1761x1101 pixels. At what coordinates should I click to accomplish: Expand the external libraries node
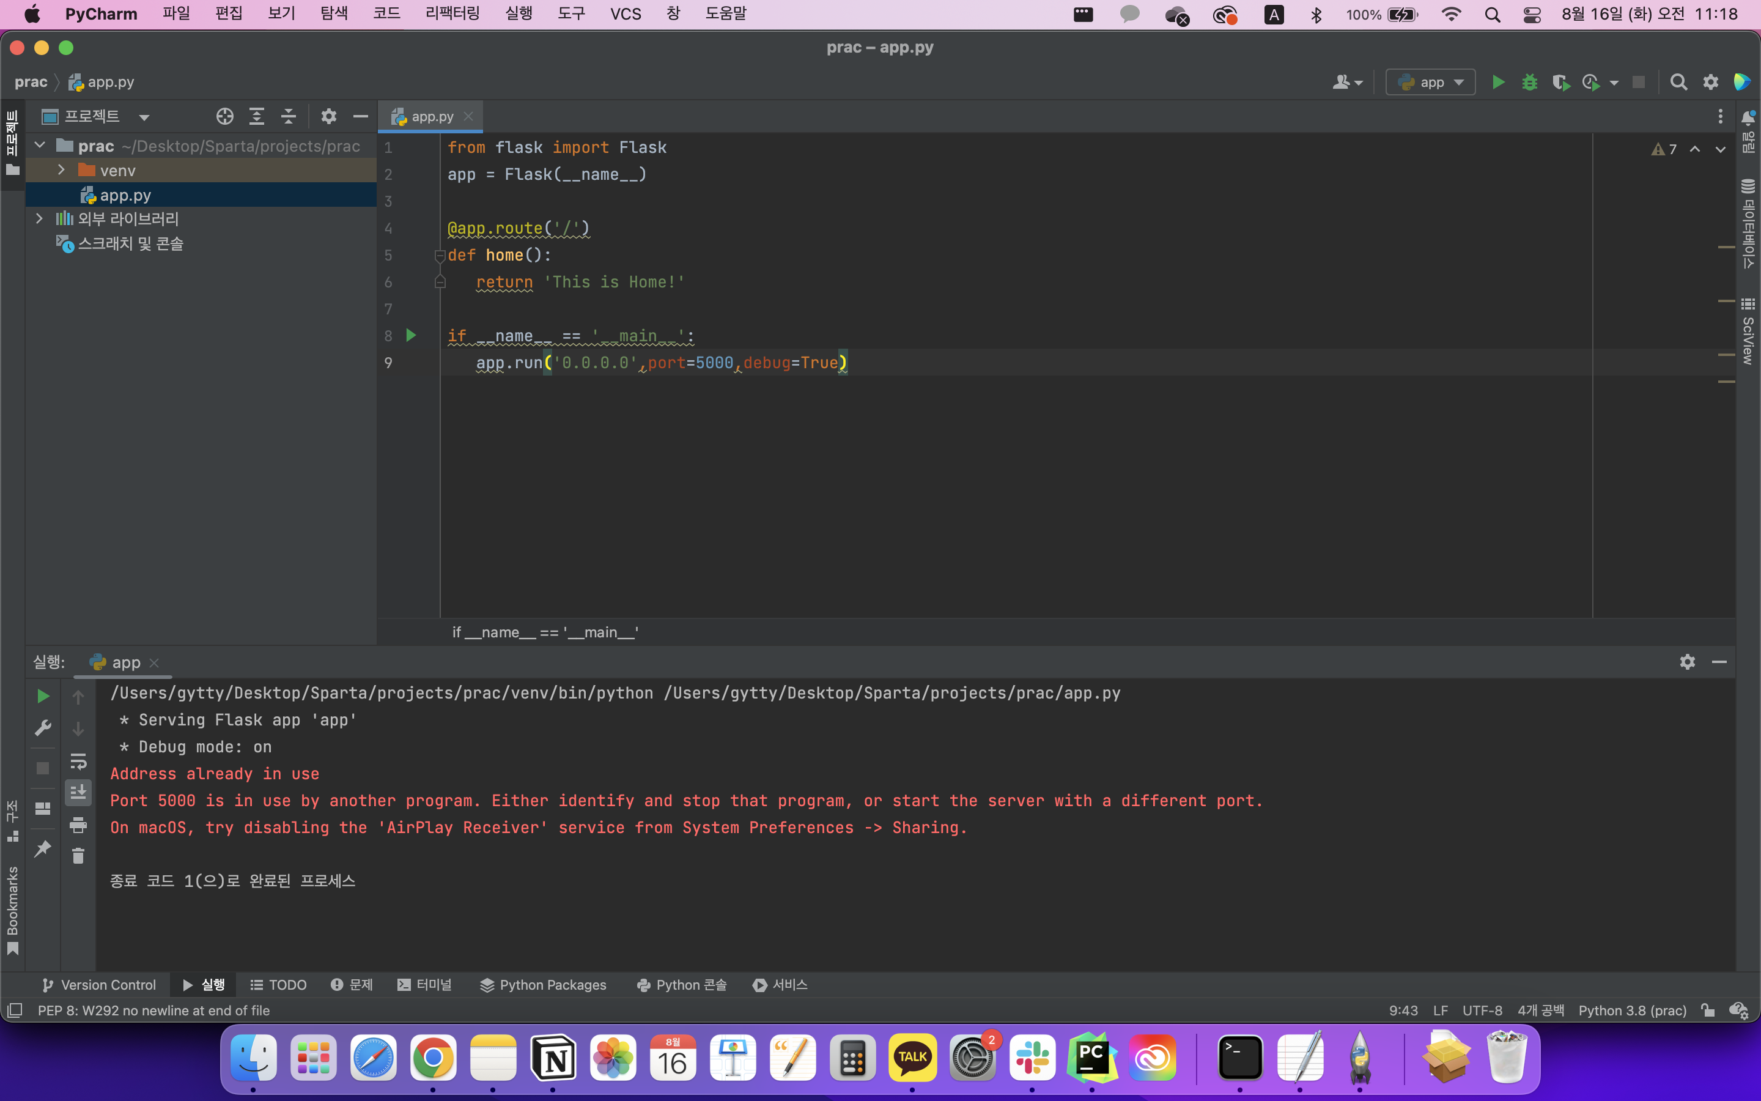[x=40, y=218]
